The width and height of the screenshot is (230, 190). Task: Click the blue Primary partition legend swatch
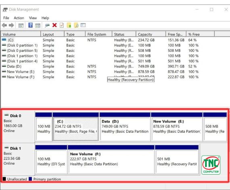point(30,179)
